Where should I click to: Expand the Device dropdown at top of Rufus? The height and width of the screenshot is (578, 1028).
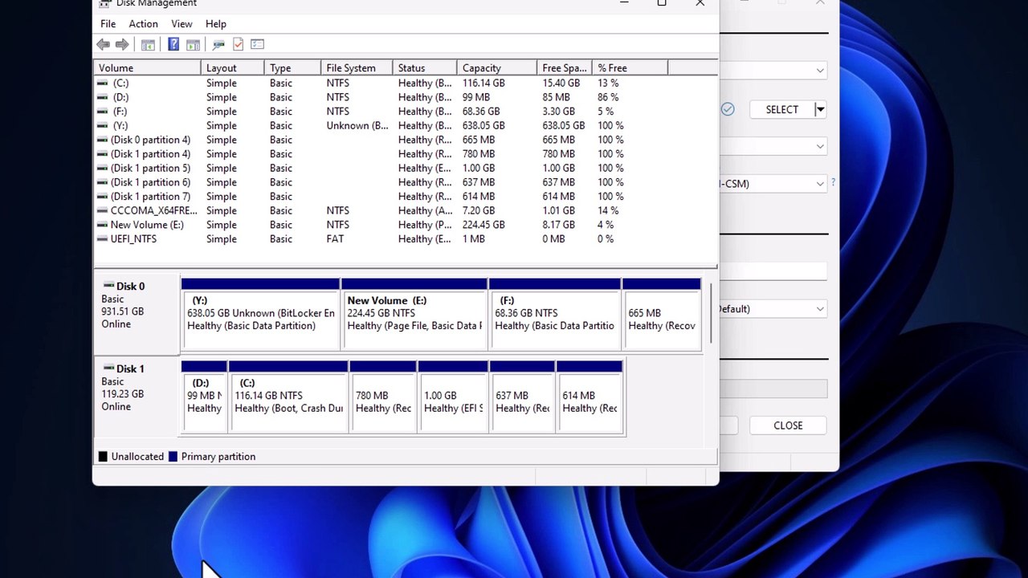819,71
